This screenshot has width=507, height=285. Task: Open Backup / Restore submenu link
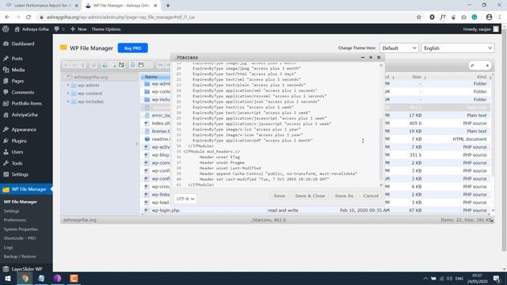[x=20, y=256]
